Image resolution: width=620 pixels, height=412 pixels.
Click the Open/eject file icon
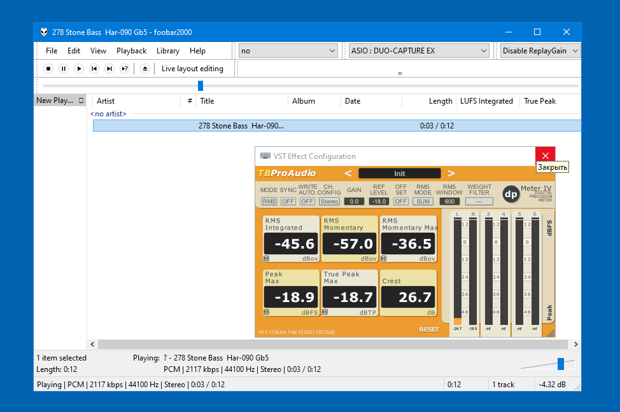(x=145, y=69)
